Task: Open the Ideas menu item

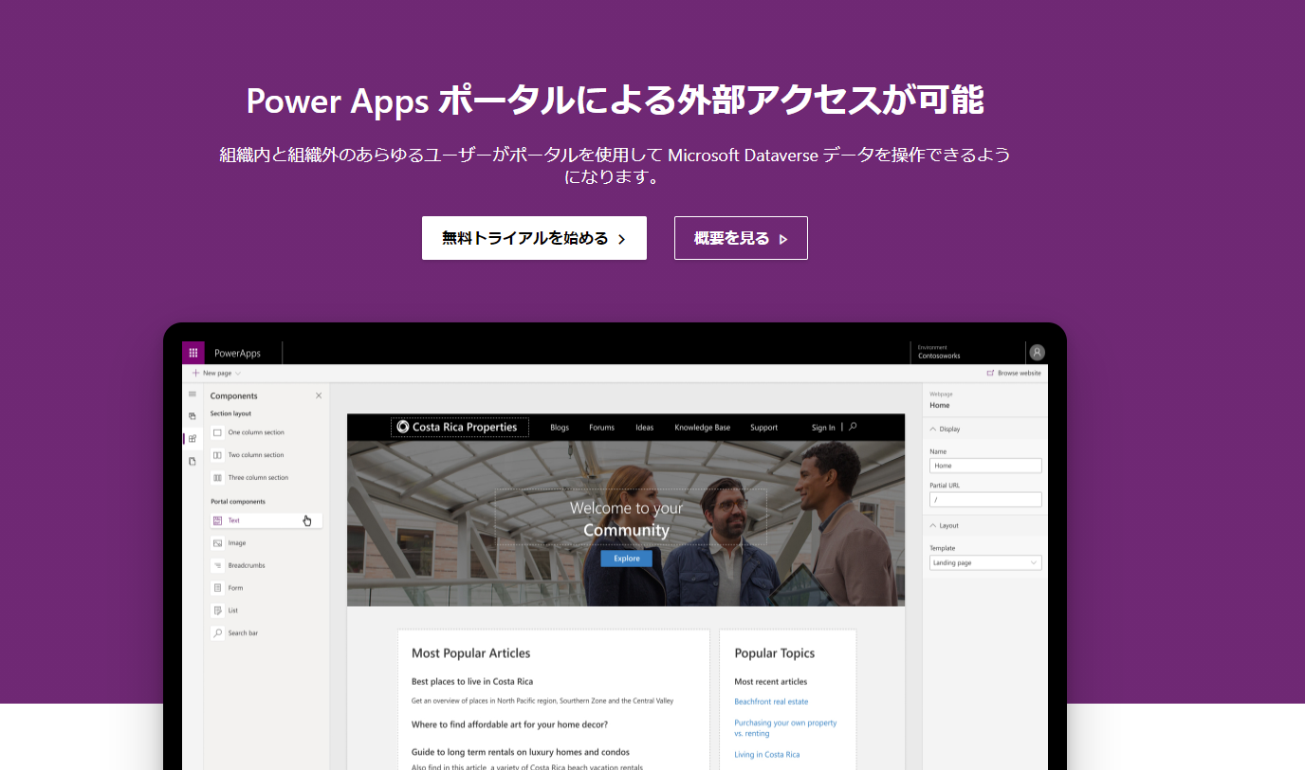Action: (645, 428)
